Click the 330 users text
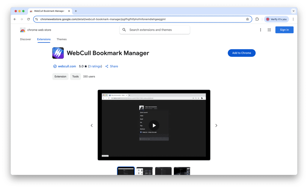The image size is (308, 189). point(89,77)
